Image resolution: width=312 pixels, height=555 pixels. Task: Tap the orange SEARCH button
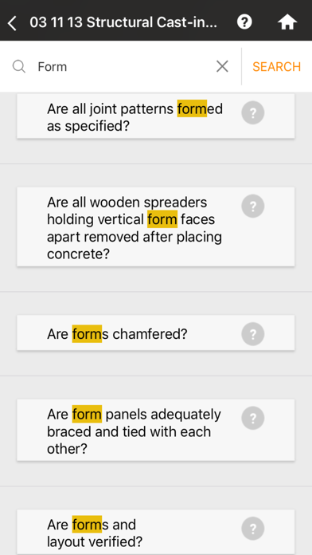pos(276,66)
